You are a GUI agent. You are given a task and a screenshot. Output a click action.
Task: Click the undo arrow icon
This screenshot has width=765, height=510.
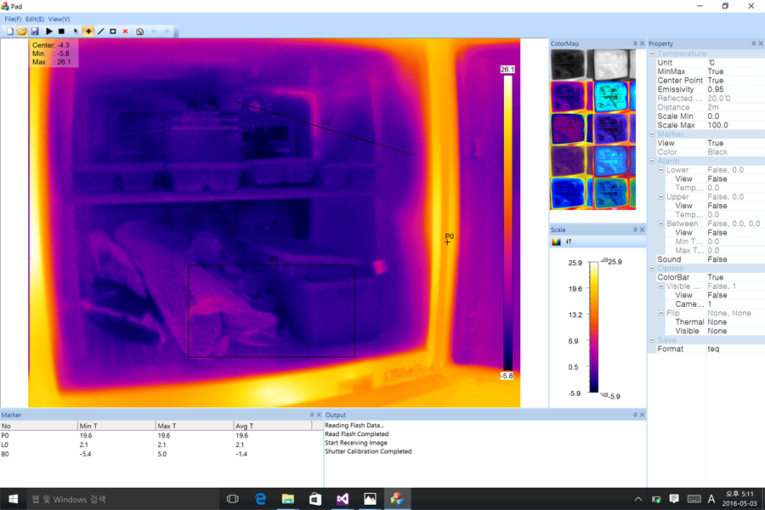click(154, 31)
